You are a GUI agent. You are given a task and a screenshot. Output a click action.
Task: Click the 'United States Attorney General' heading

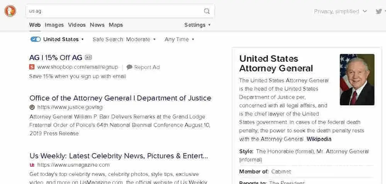click(x=276, y=63)
